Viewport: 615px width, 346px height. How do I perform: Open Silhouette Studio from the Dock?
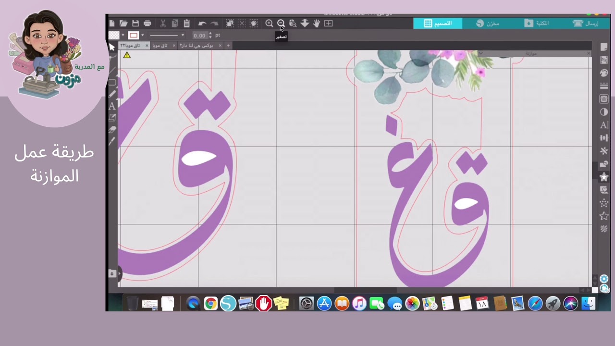[x=228, y=303]
